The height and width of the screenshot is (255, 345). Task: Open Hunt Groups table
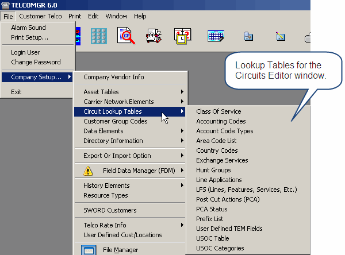(x=248, y=170)
